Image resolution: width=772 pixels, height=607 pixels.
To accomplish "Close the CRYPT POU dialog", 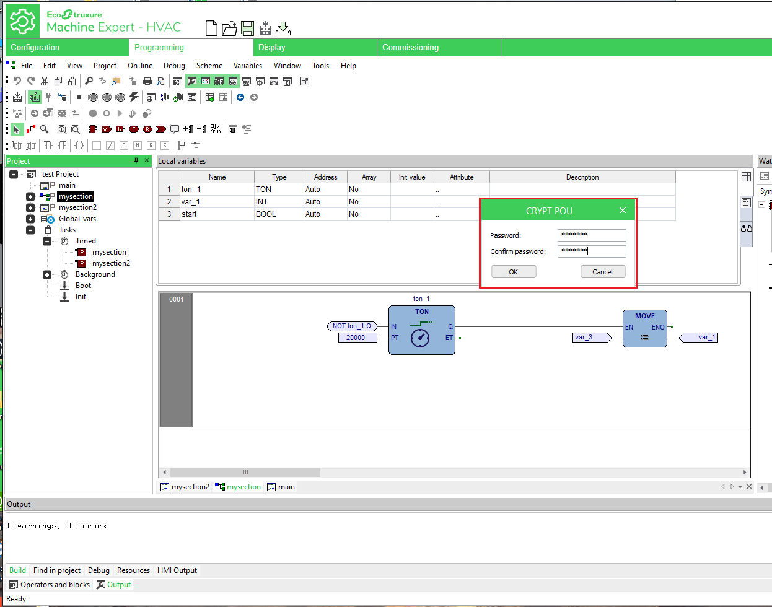I will (623, 211).
